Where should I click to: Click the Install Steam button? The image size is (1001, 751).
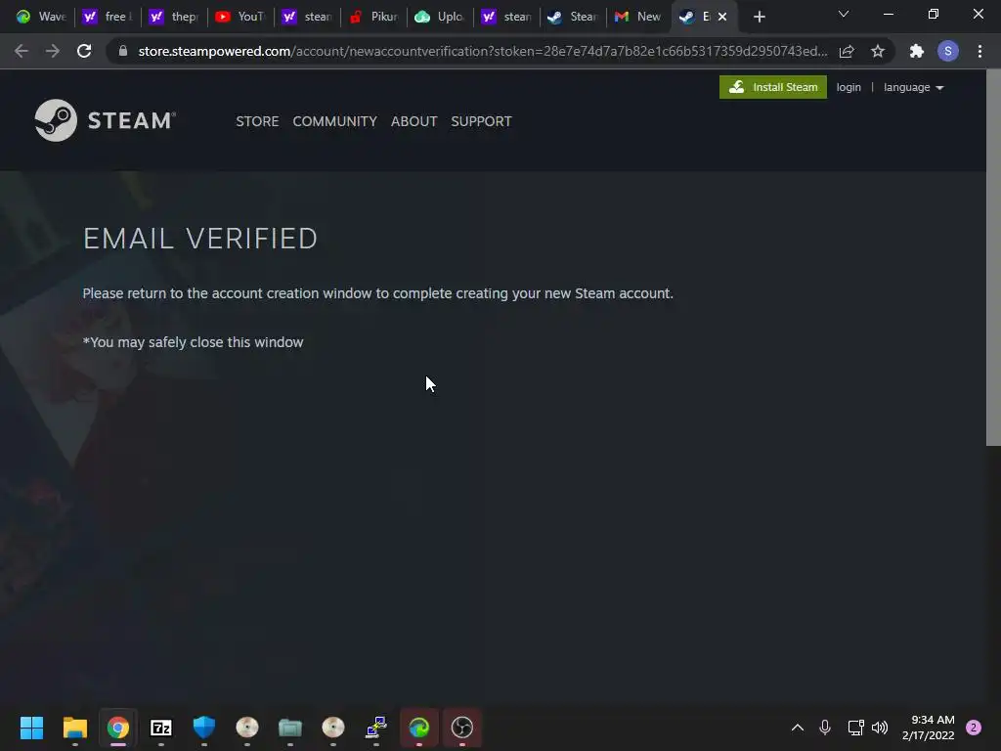pyautogui.click(x=772, y=87)
